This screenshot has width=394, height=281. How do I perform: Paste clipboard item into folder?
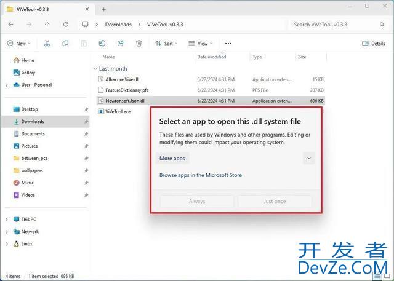84,44
